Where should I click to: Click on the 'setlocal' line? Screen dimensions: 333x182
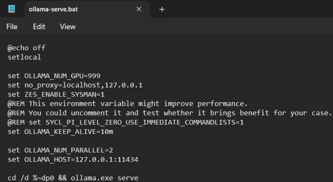24,57
